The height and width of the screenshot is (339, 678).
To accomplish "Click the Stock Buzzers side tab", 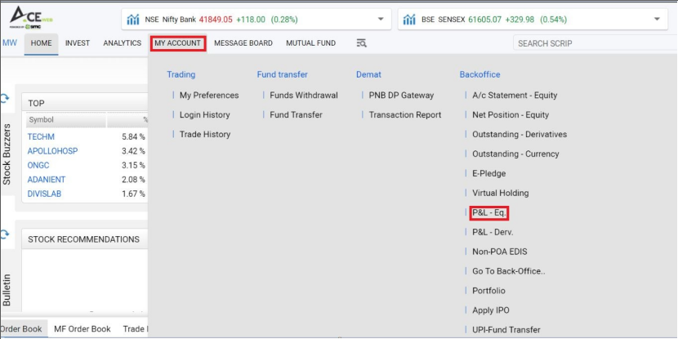I will tap(7, 154).
